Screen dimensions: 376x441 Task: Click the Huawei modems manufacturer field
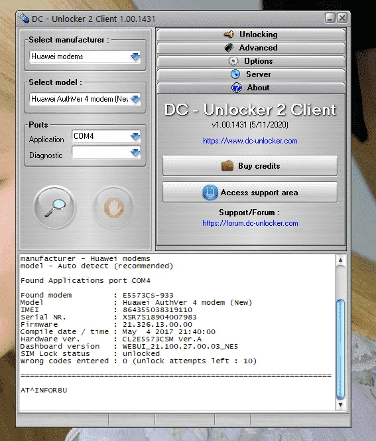click(85, 56)
